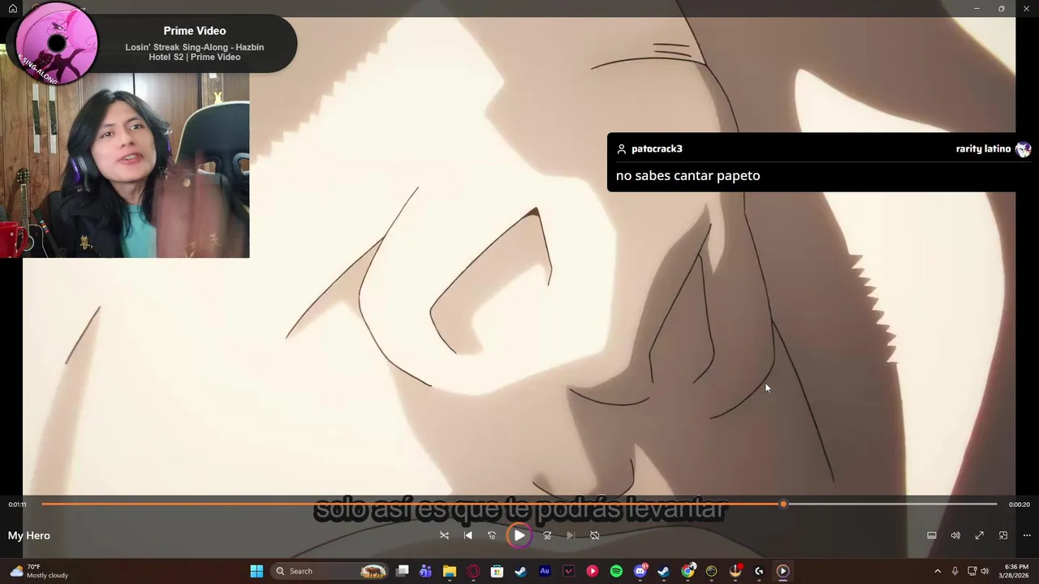Click the microphone tray icon

[955, 571]
